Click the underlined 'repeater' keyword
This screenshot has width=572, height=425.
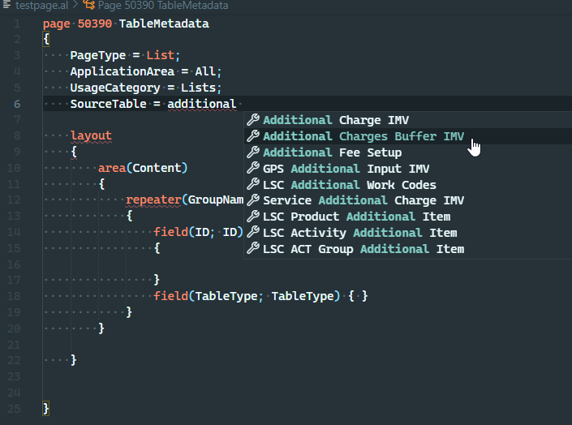coord(153,200)
